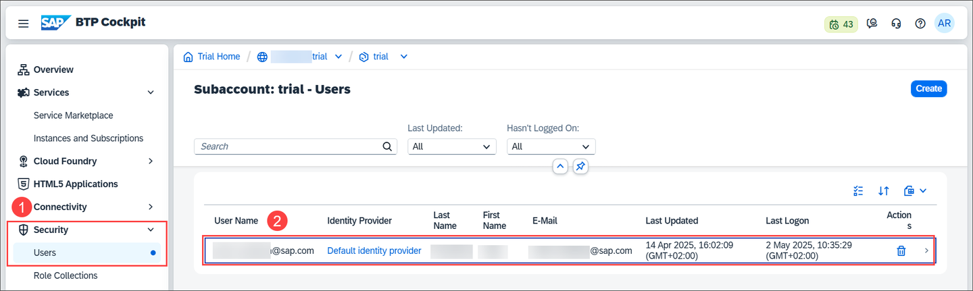Select Users under Security
The image size is (973, 291).
pos(86,253)
